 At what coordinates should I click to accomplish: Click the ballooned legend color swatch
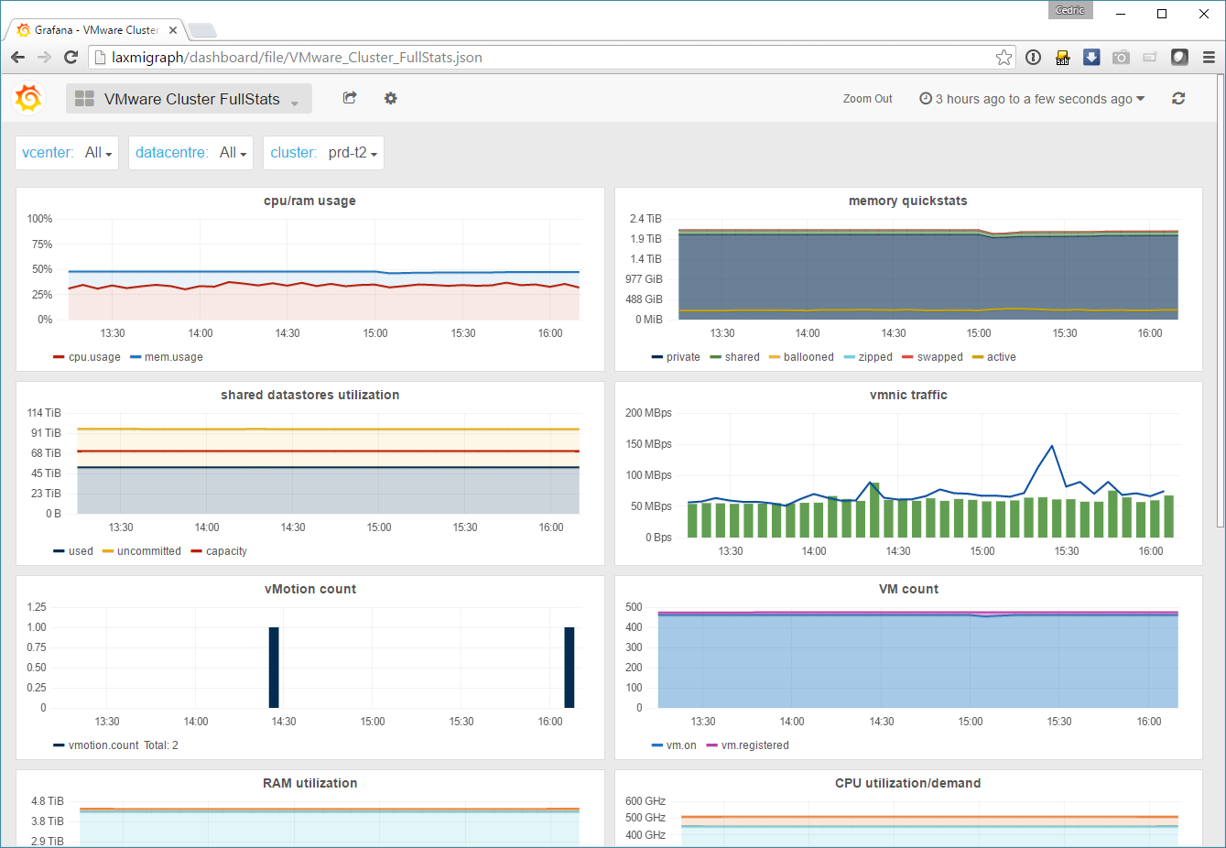point(775,357)
